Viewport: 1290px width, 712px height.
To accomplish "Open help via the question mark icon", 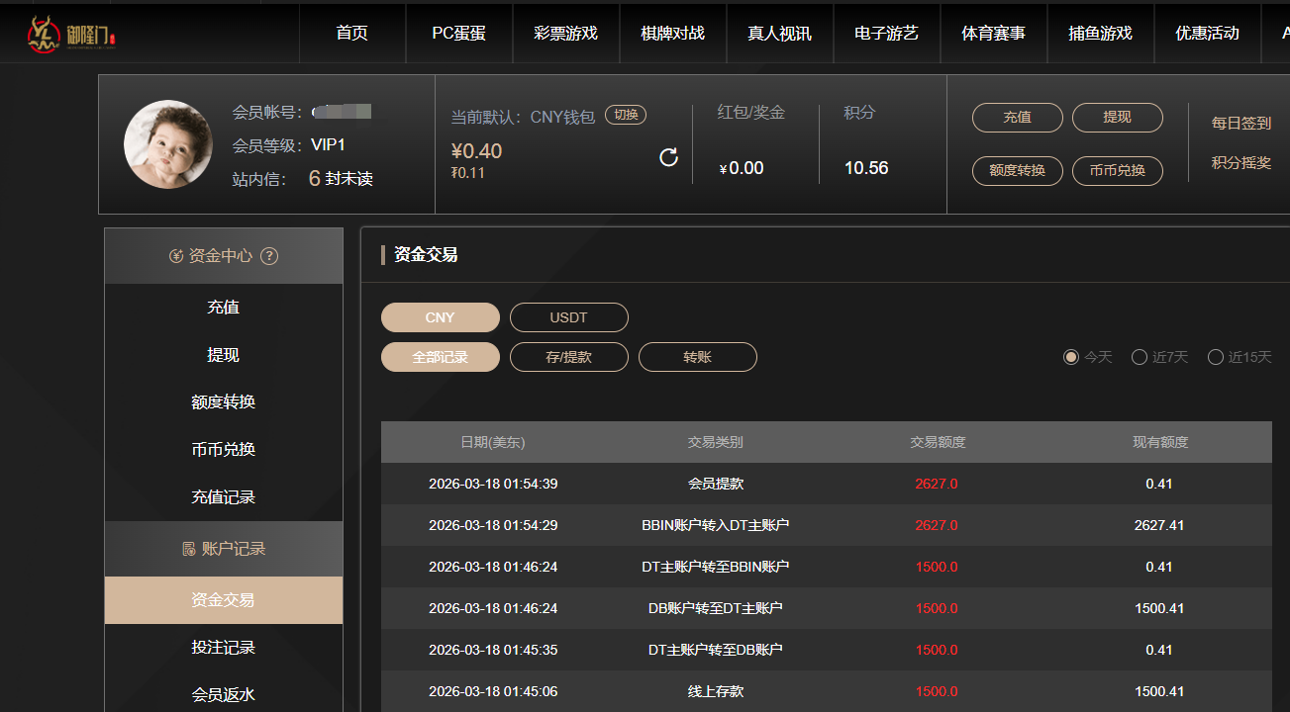I will pos(269,255).
